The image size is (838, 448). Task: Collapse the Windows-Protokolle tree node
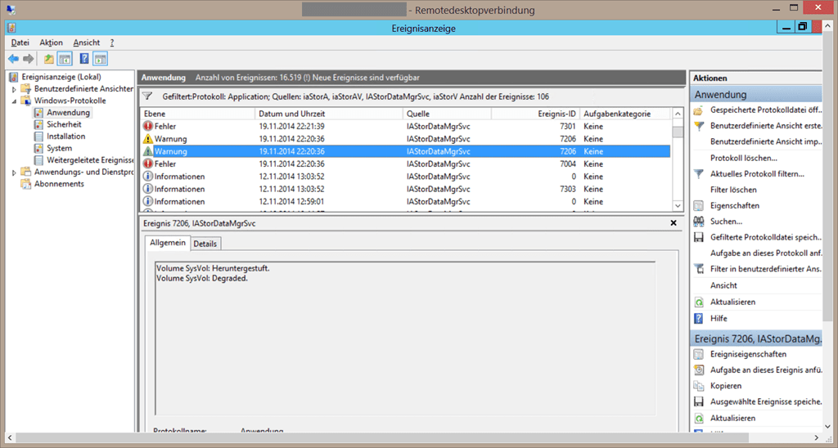(x=14, y=101)
